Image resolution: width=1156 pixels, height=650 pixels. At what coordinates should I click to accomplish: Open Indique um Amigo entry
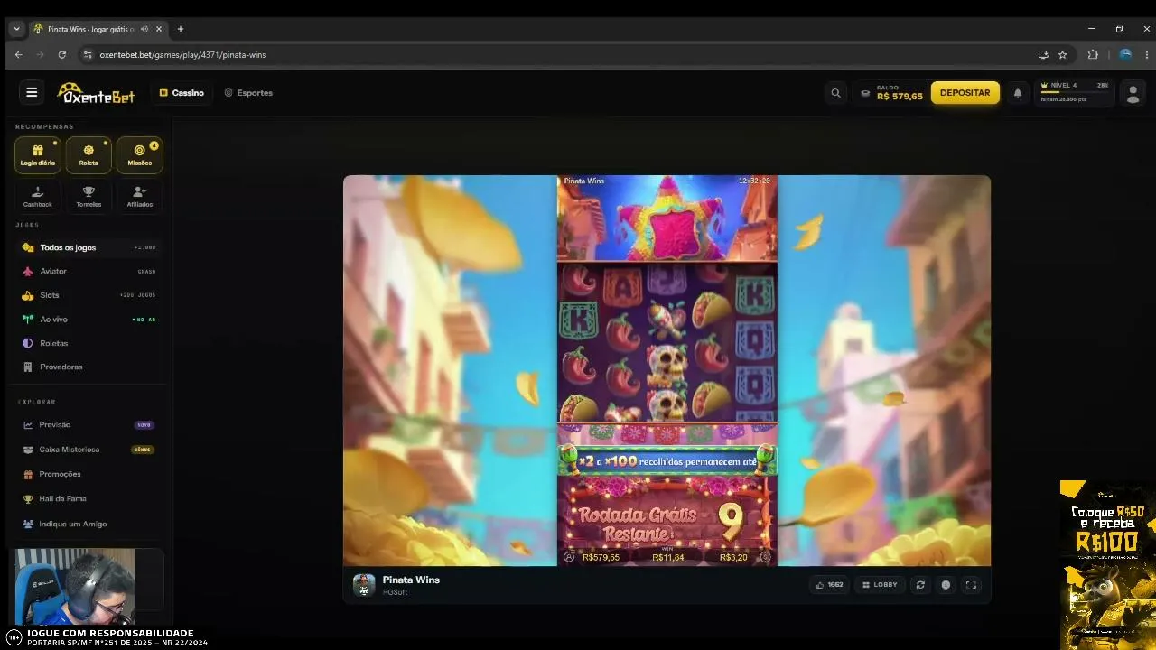click(89, 524)
